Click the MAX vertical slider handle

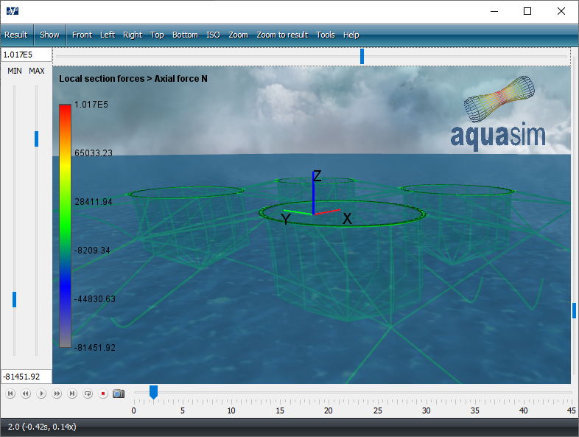pyautogui.click(x=36, y=139)
